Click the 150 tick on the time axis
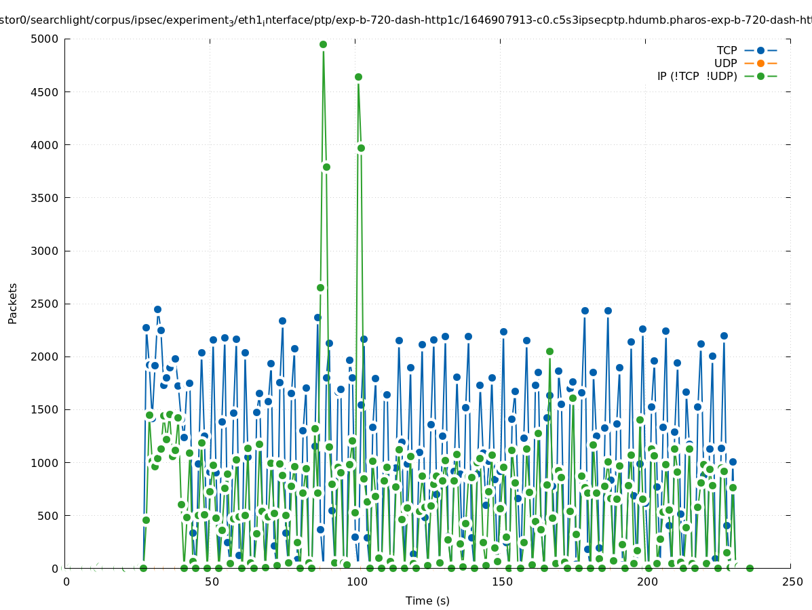Viewport: 812px width, 610px height. 502,582
